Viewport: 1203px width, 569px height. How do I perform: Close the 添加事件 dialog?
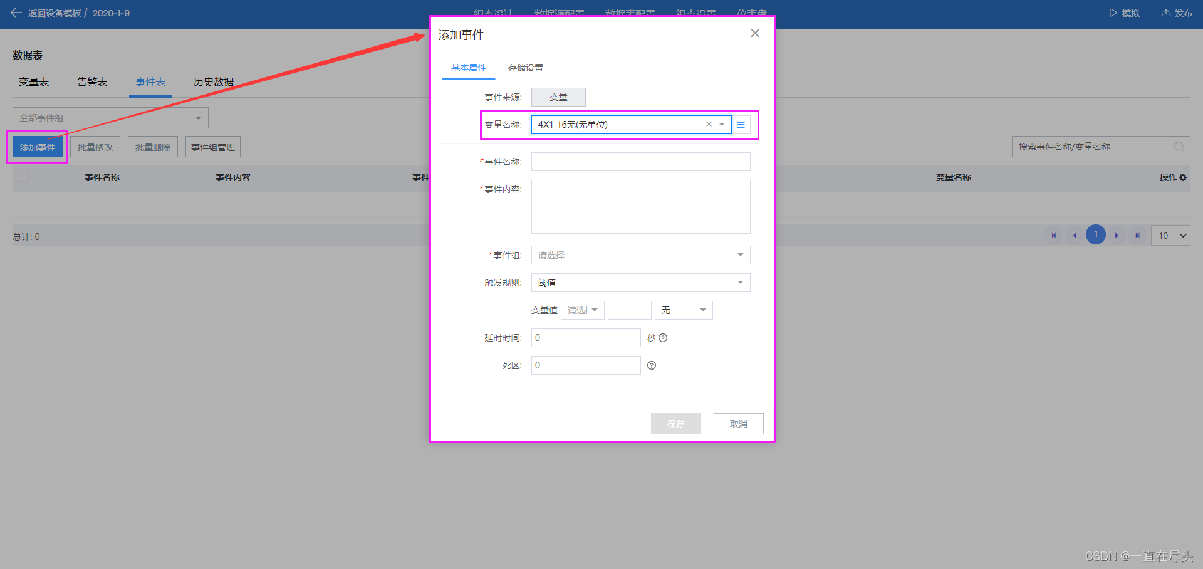755,33
